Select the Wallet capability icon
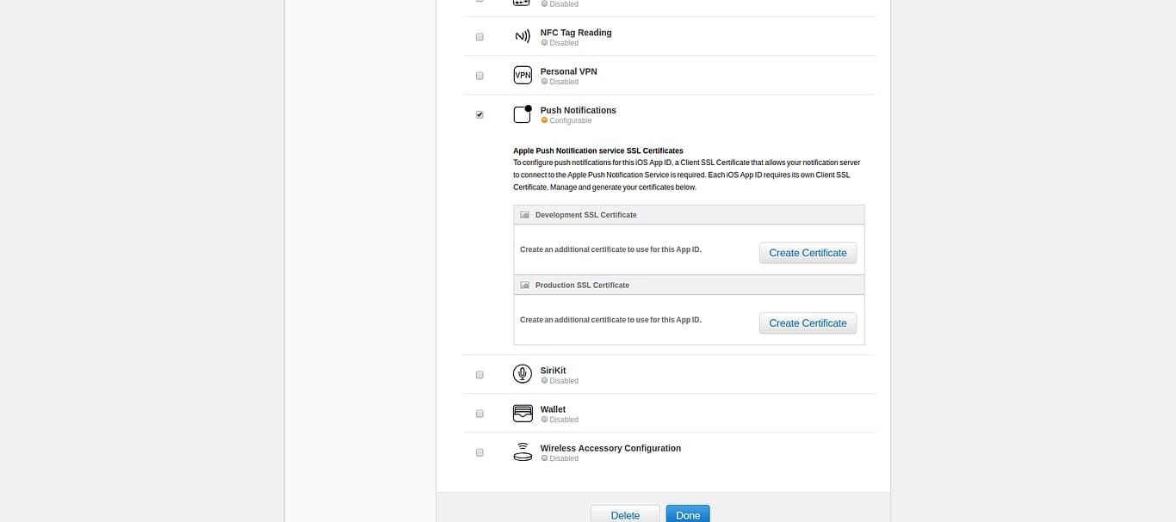 click(523, 413)
